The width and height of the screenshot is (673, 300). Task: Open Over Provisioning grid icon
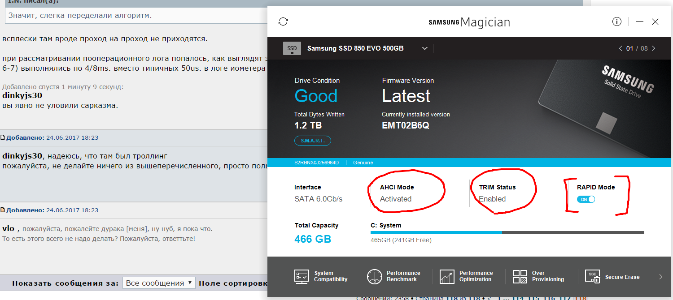(520, 276)
